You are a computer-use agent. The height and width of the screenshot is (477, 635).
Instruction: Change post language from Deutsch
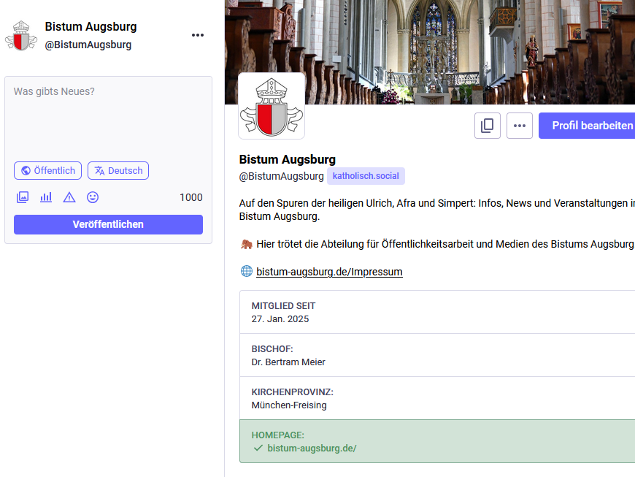click(118, 170)
